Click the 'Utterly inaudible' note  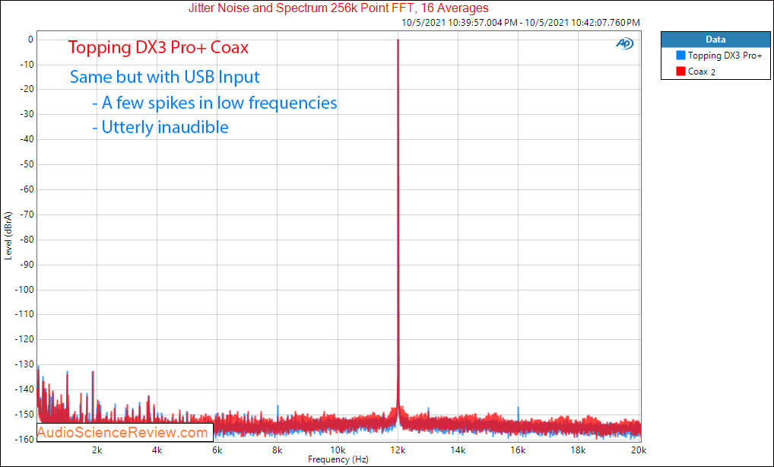160,127
